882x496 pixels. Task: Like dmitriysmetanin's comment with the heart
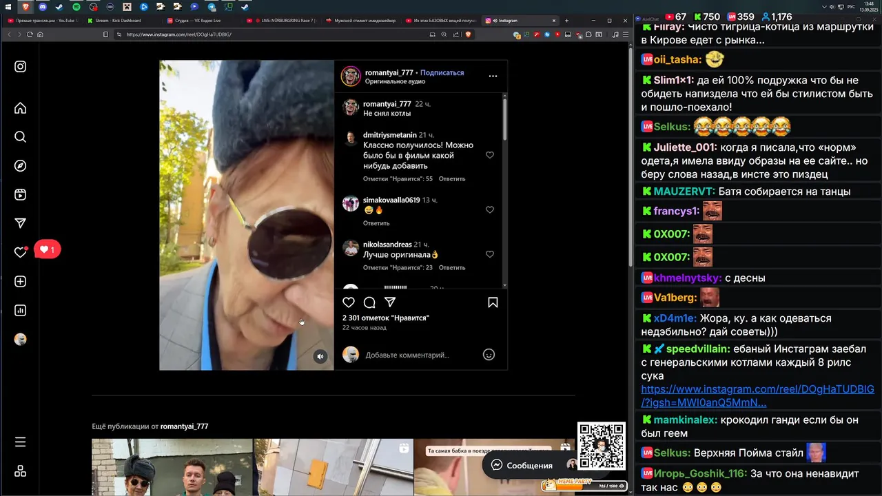(490, 155)
